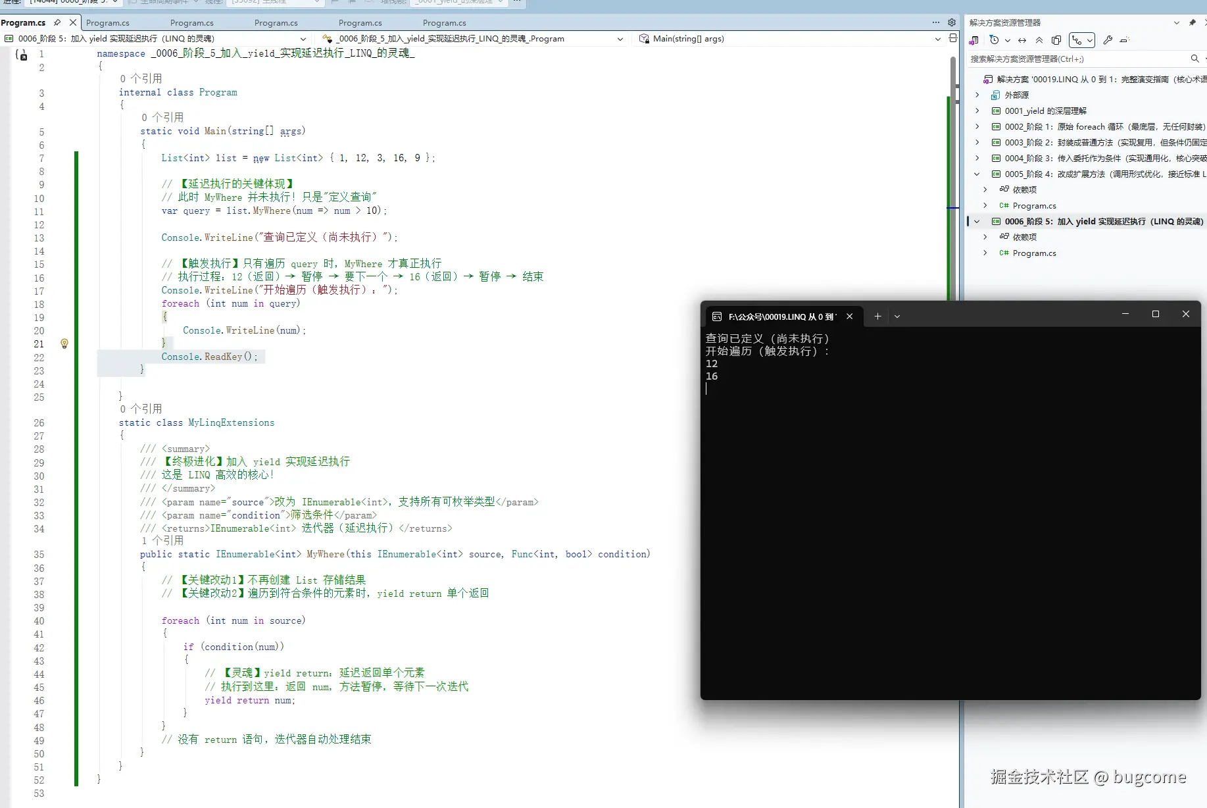Click '0 个引用' CodeLens above Main method
The height and width of the screenshot is (808, 1207).
point(162,118)
